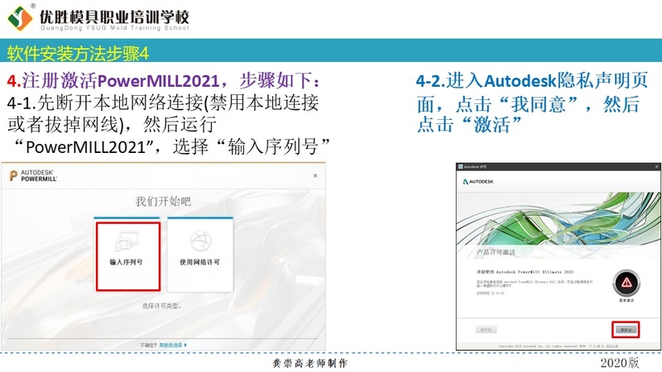Click the school logo in the top-left corner
The image size is (662, 372).
pyautogui.click(x=20, y=18)
